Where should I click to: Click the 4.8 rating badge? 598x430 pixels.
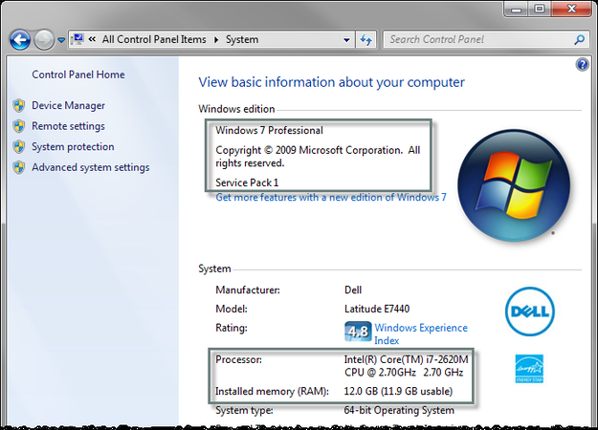[358, 332]
